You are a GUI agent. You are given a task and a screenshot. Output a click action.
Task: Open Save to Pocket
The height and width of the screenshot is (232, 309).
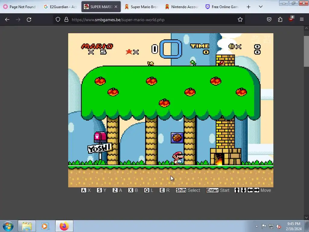pyautogui.click(x=269, y=19)
